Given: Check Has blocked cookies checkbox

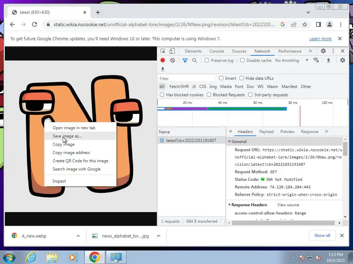Looking at the screenshot, I should 162,95.
